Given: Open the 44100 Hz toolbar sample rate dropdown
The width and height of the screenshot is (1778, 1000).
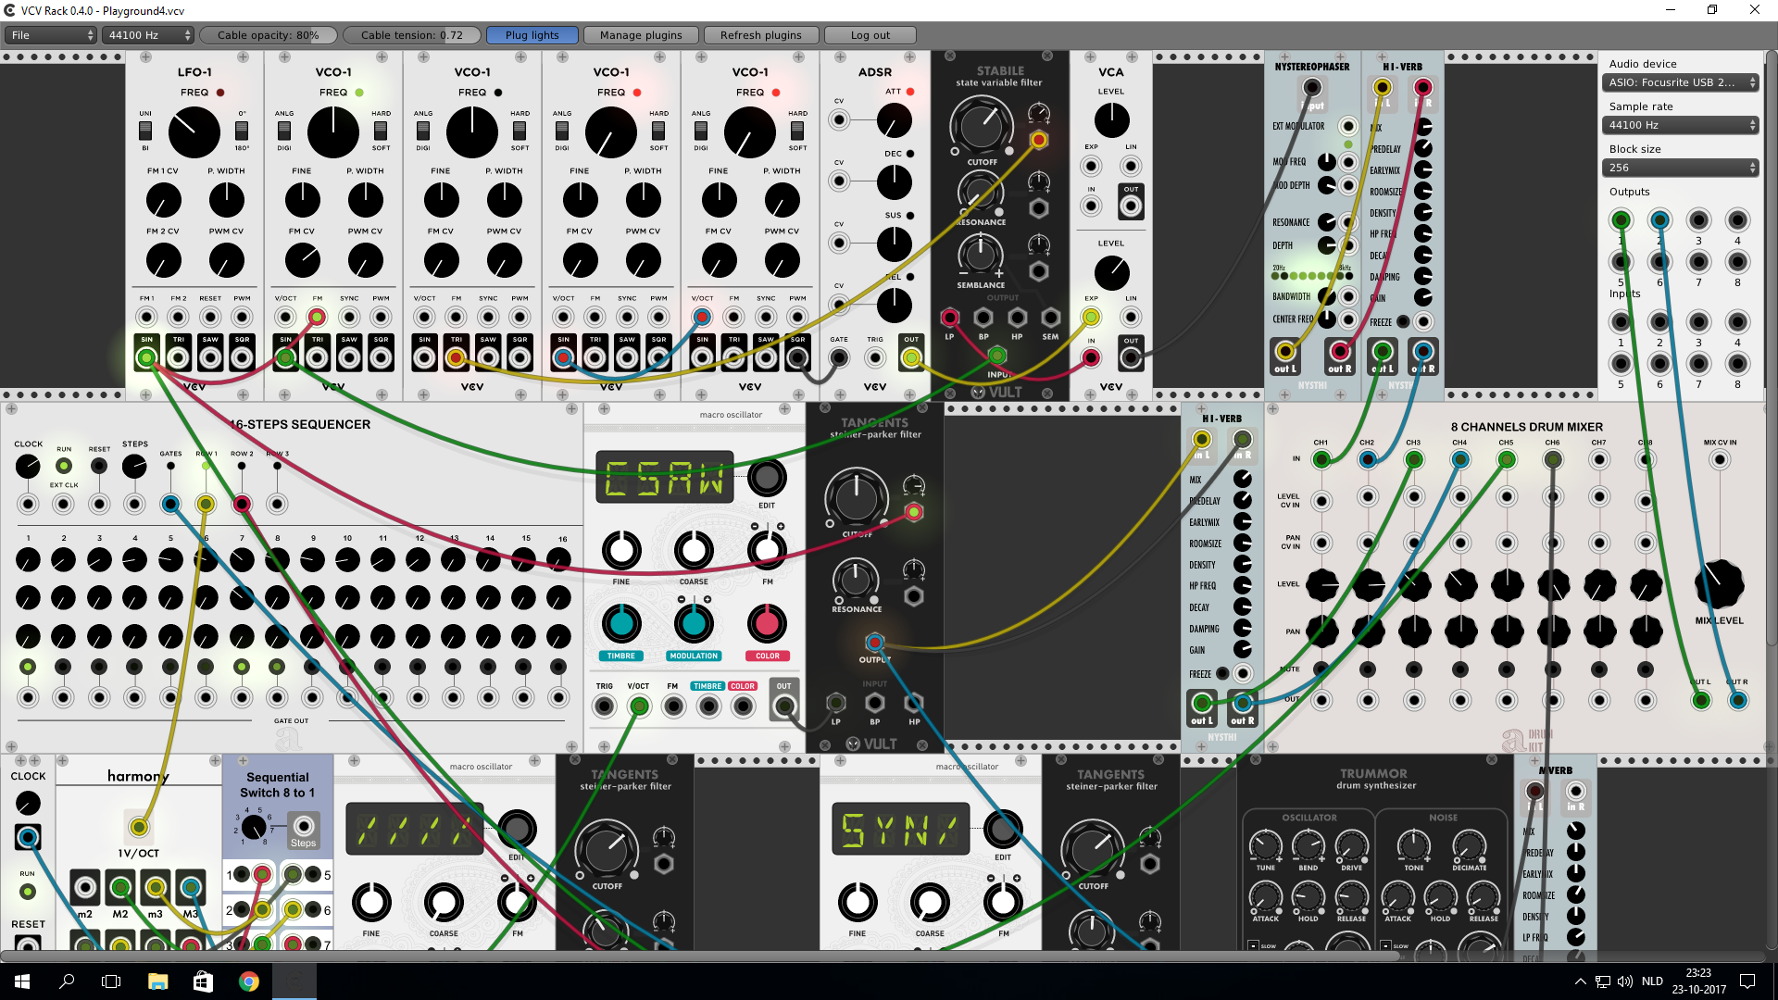Looking at the screenshot, I should pos(148,35).
